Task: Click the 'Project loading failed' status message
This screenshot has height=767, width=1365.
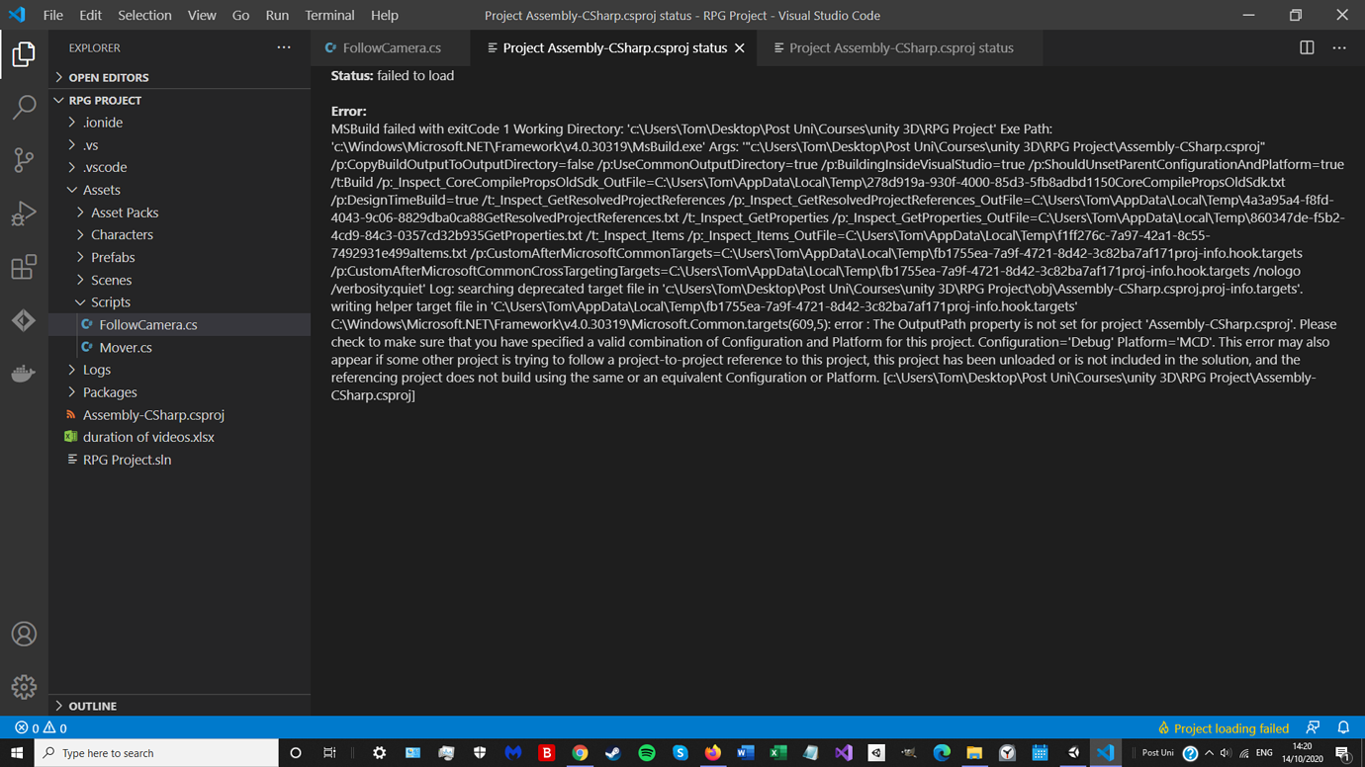Action: tap(1229, 727)
